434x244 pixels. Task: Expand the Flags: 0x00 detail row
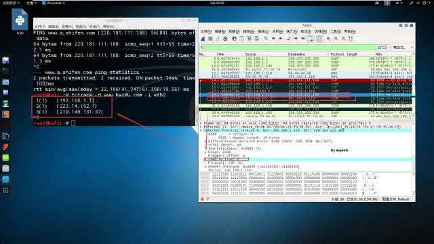[205, 152]
